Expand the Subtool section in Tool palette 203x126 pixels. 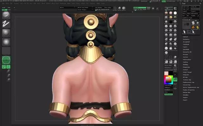click(x=185, y=37)
